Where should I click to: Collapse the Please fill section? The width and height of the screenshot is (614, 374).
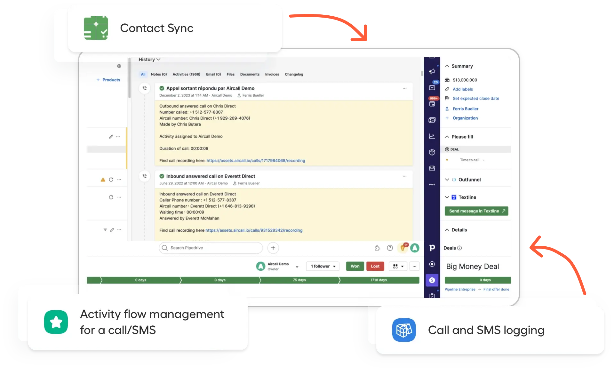(447, 137)
